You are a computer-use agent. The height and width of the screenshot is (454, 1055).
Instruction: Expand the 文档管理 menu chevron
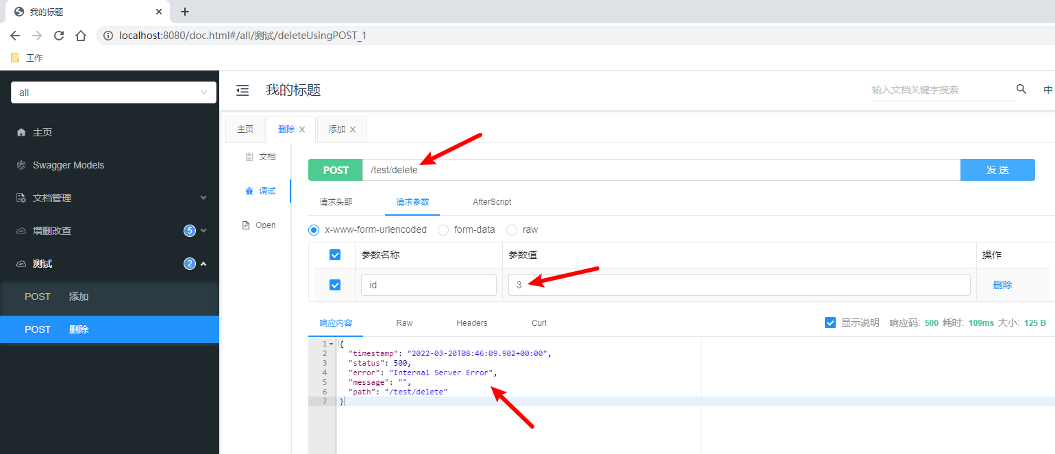point(203,198)
